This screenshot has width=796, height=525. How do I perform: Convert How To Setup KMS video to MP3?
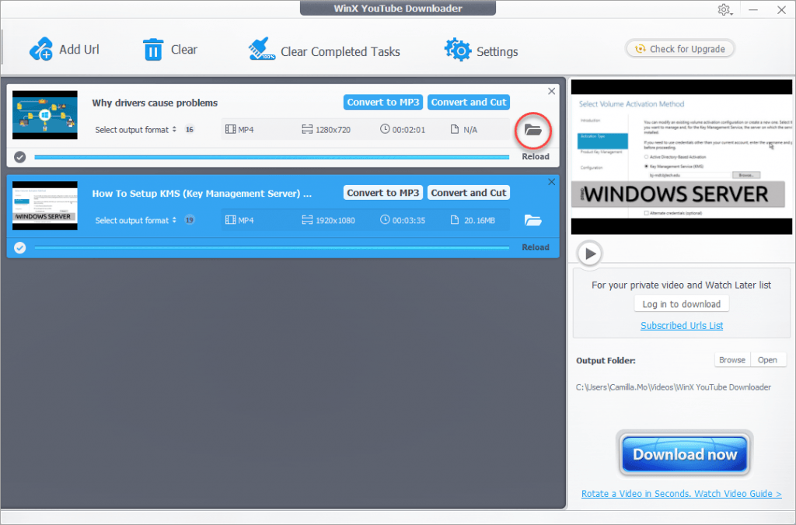point(383,192)
